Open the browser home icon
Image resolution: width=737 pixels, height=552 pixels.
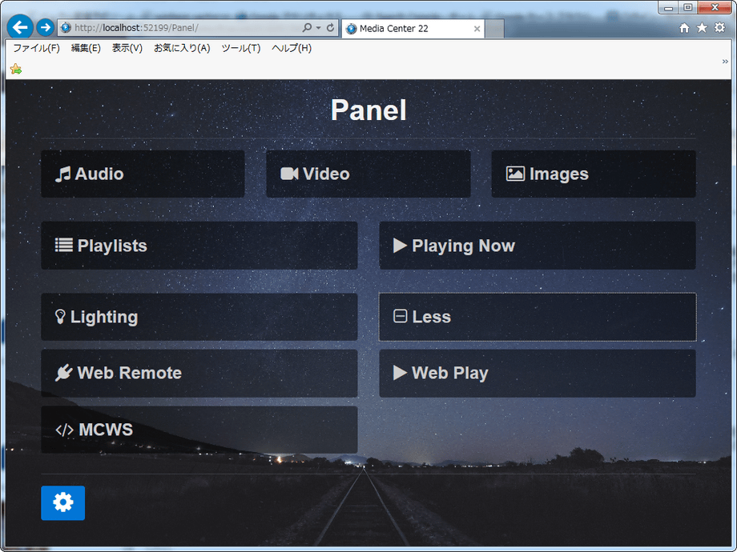coord(684,28)
